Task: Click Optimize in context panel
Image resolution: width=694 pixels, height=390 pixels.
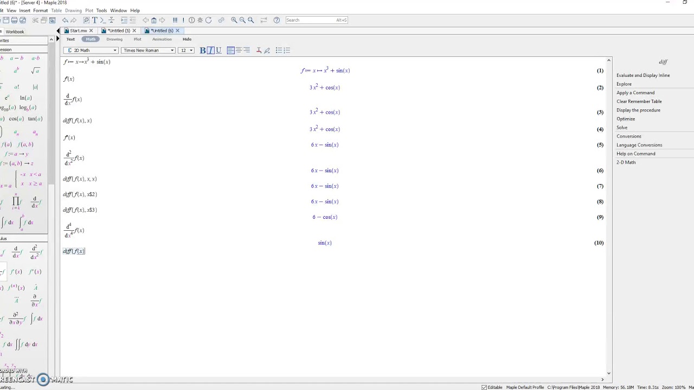Action: click(626, 119)
